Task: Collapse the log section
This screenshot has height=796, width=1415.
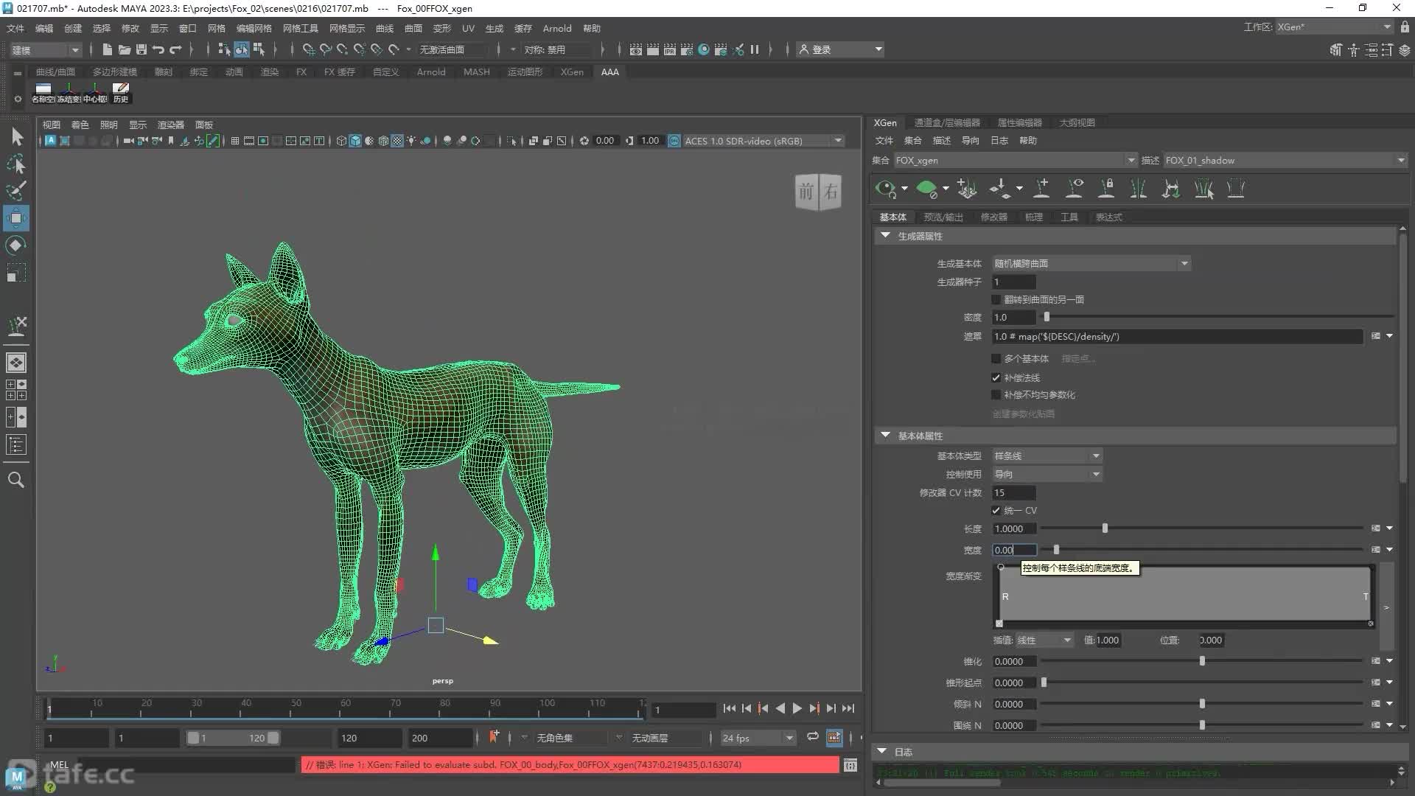Action: click(882, 752)
